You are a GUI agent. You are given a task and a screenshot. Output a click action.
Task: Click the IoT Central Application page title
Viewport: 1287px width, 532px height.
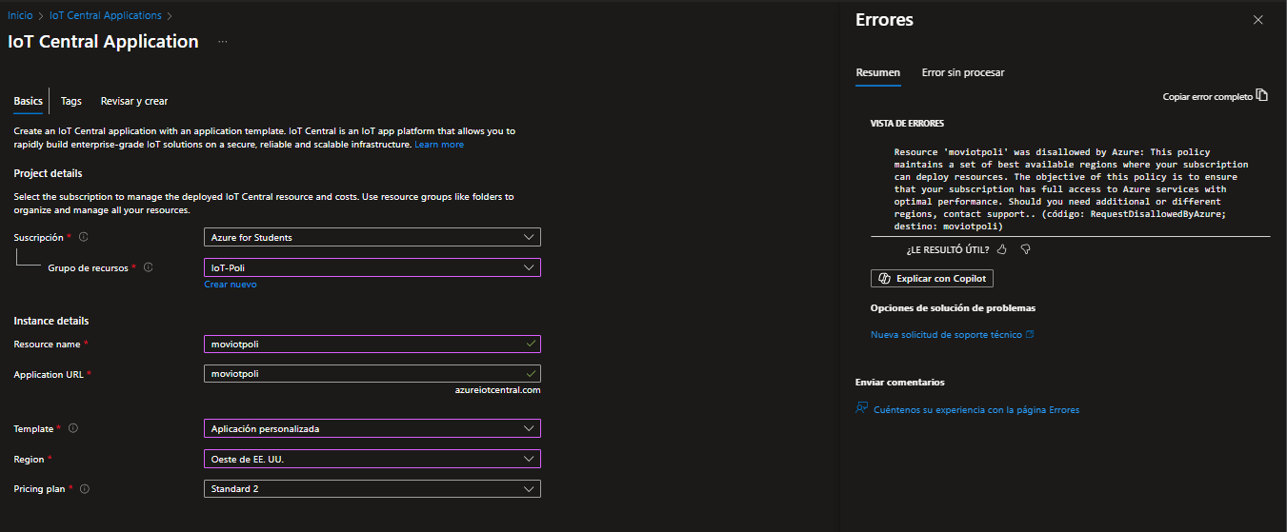click(x=103, y=42)
